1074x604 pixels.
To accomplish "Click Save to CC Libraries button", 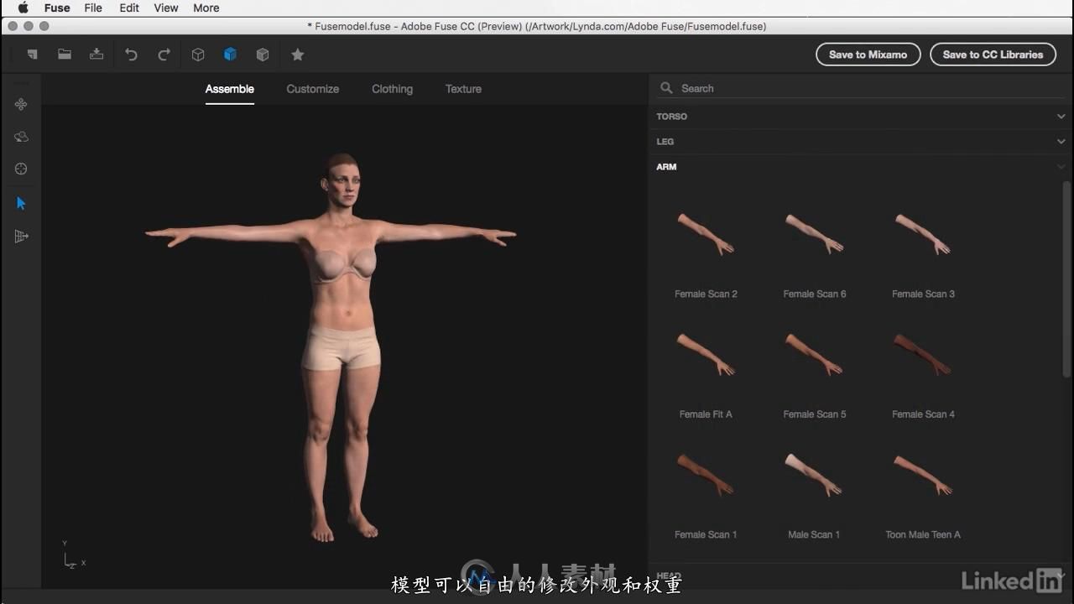I will tap(993, 55).
